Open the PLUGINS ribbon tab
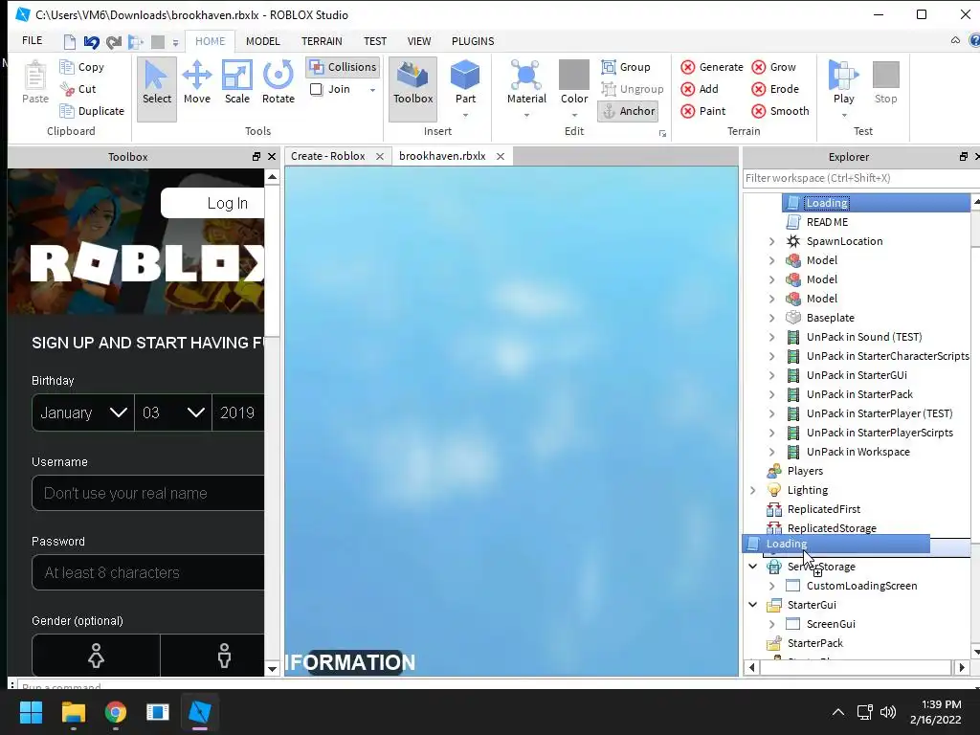980x735 pixels. coord(473,41)
